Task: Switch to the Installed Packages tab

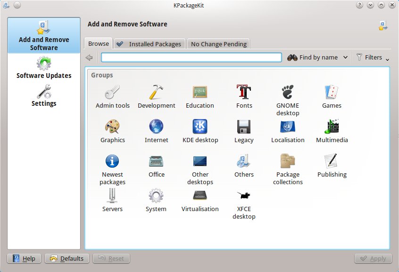Action: pyautogui.click(x=150, y=44)
